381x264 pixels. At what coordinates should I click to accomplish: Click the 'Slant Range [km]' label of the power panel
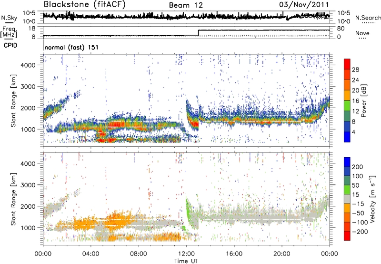(13, 101)
